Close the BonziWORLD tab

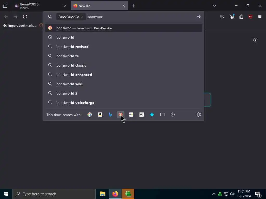tap(65, 6)
